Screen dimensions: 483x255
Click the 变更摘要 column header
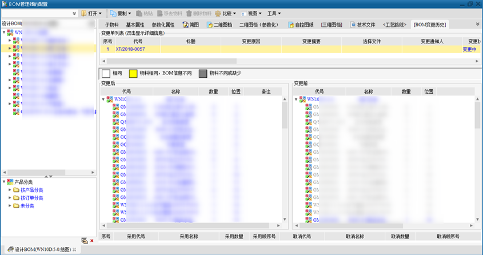[x=312, y=41]
